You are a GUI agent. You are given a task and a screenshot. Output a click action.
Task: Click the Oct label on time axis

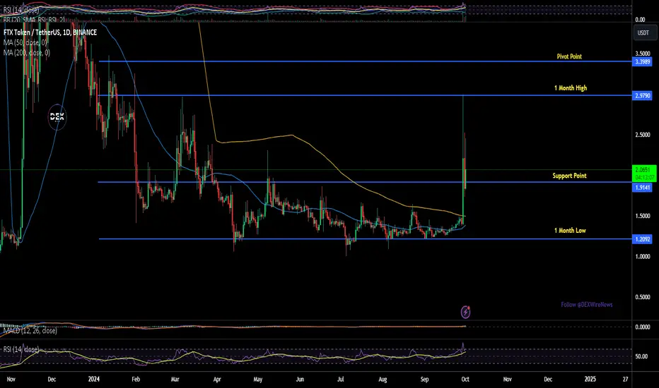pos(465,380)
